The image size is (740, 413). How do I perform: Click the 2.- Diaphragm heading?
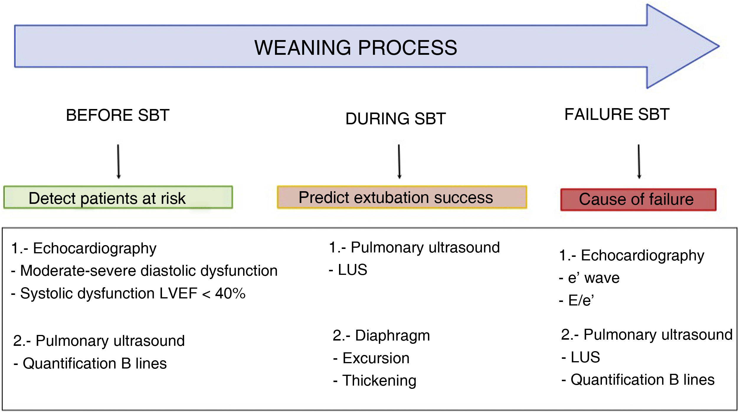pyautogui.click(x=381, y=335)
